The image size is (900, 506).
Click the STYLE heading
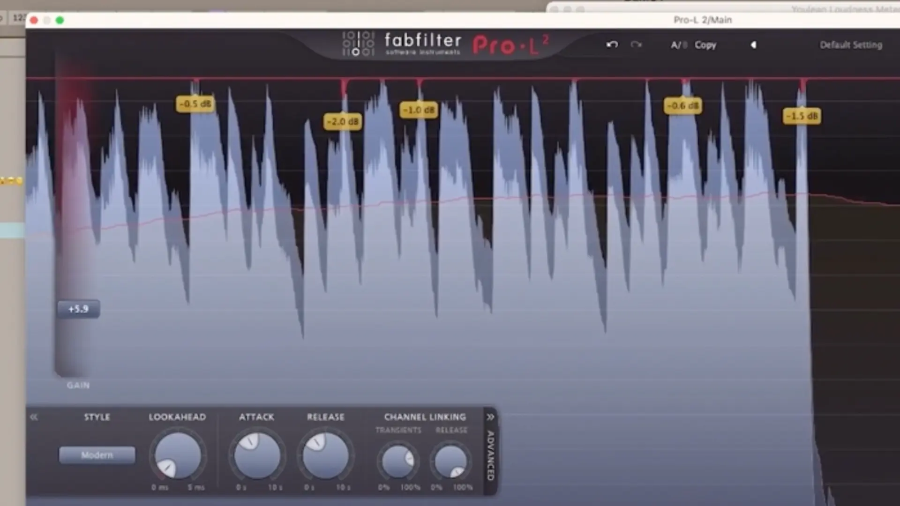pos(97,417)
